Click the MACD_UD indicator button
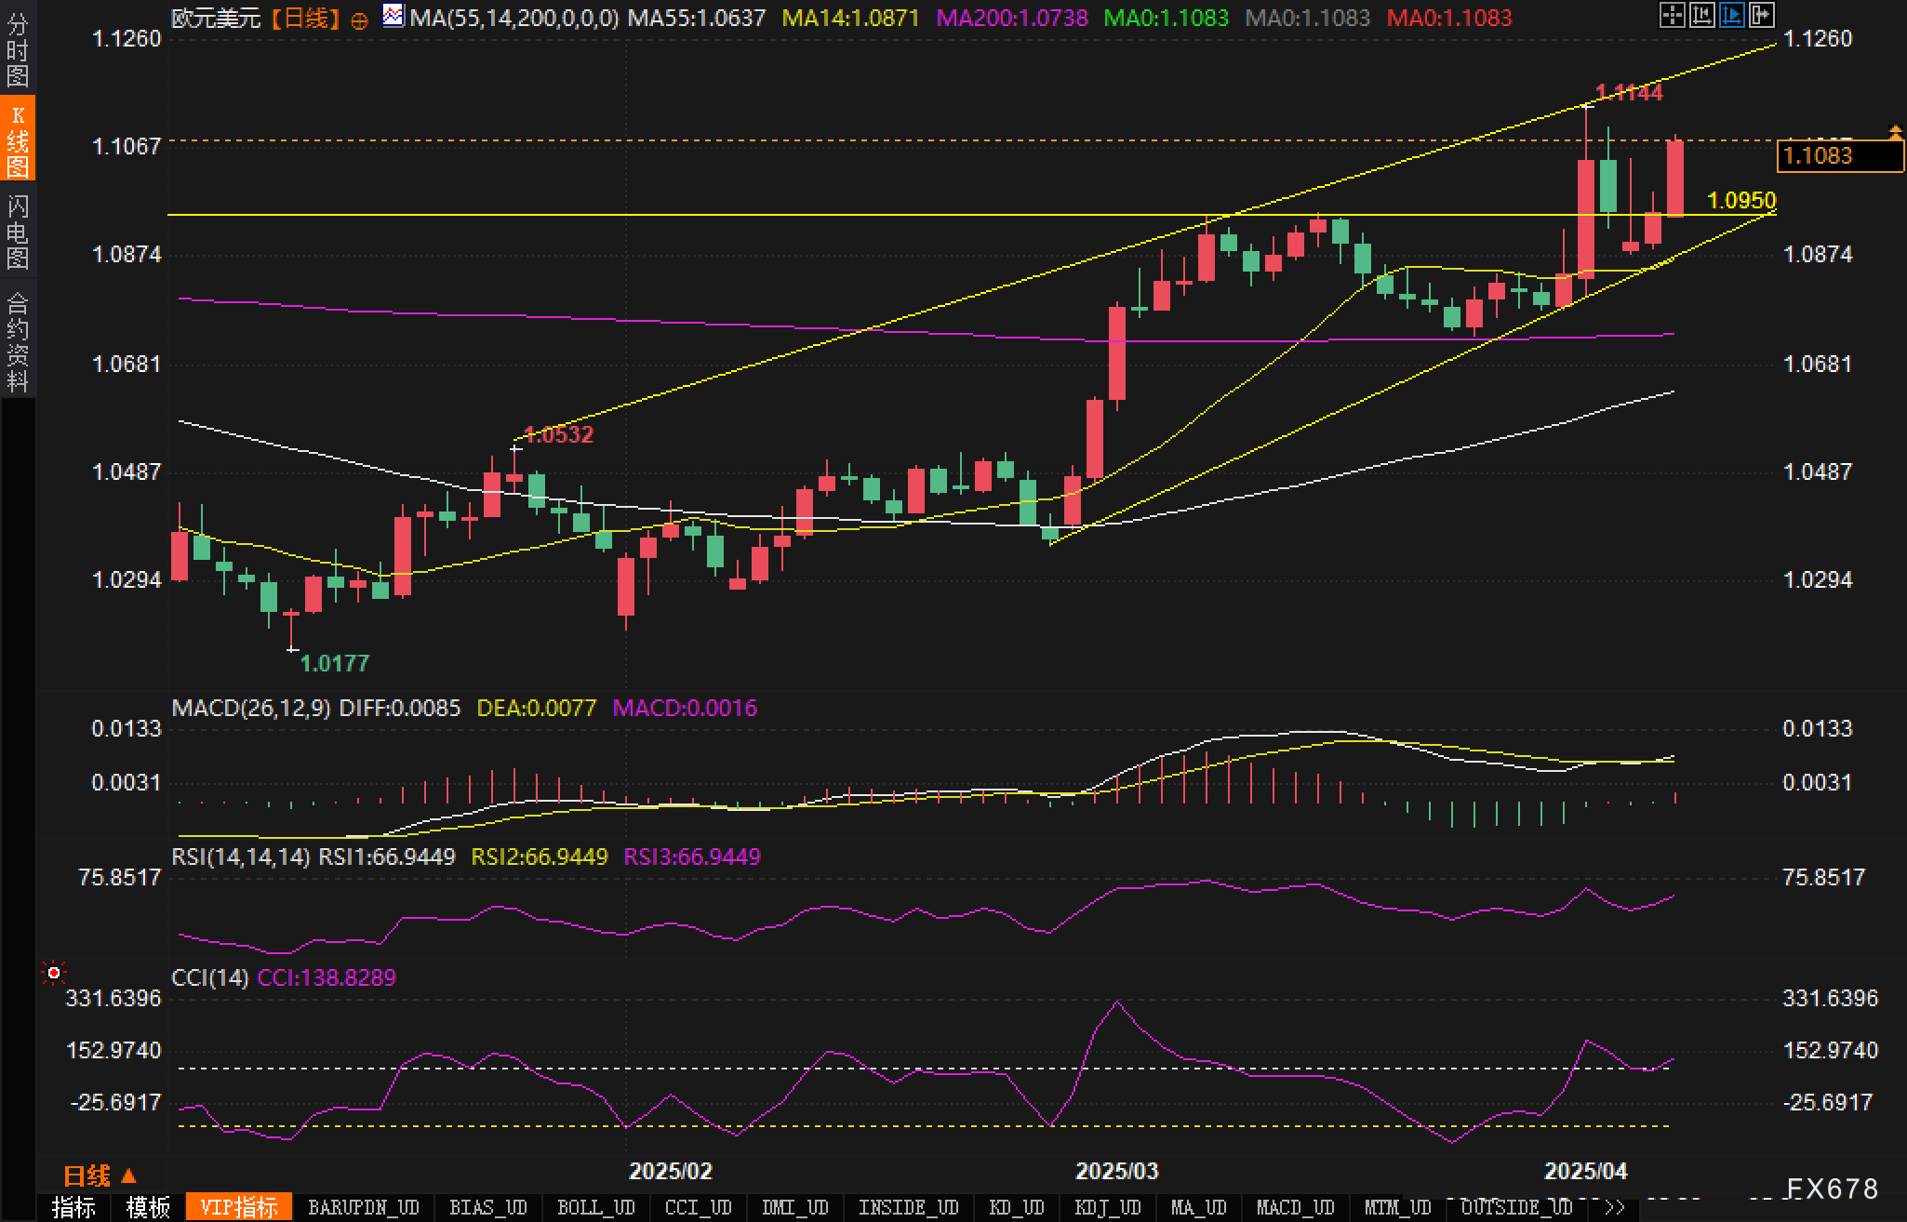This screenshot has width=1907, height=1222. click(1295, 1208)
